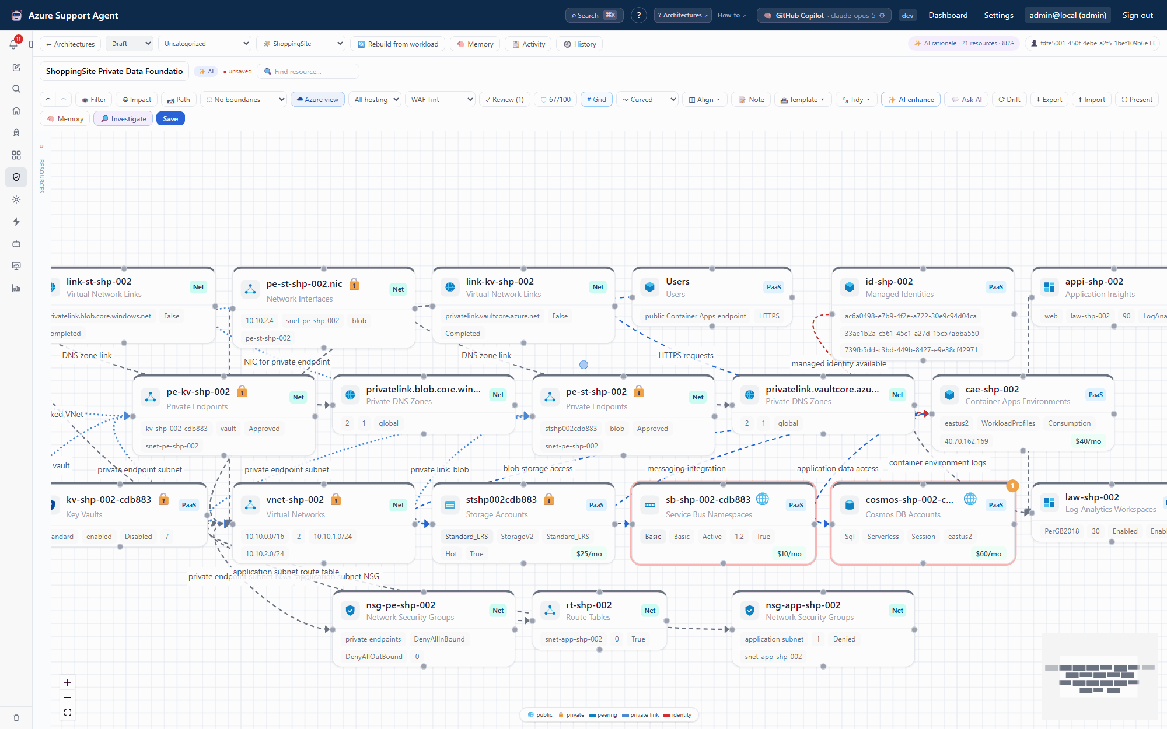The width and height of the screenshot is (1167, 729).
Task: Toggle the Review (1) panel
Action: pyautogui.click(x=505, y=100)
